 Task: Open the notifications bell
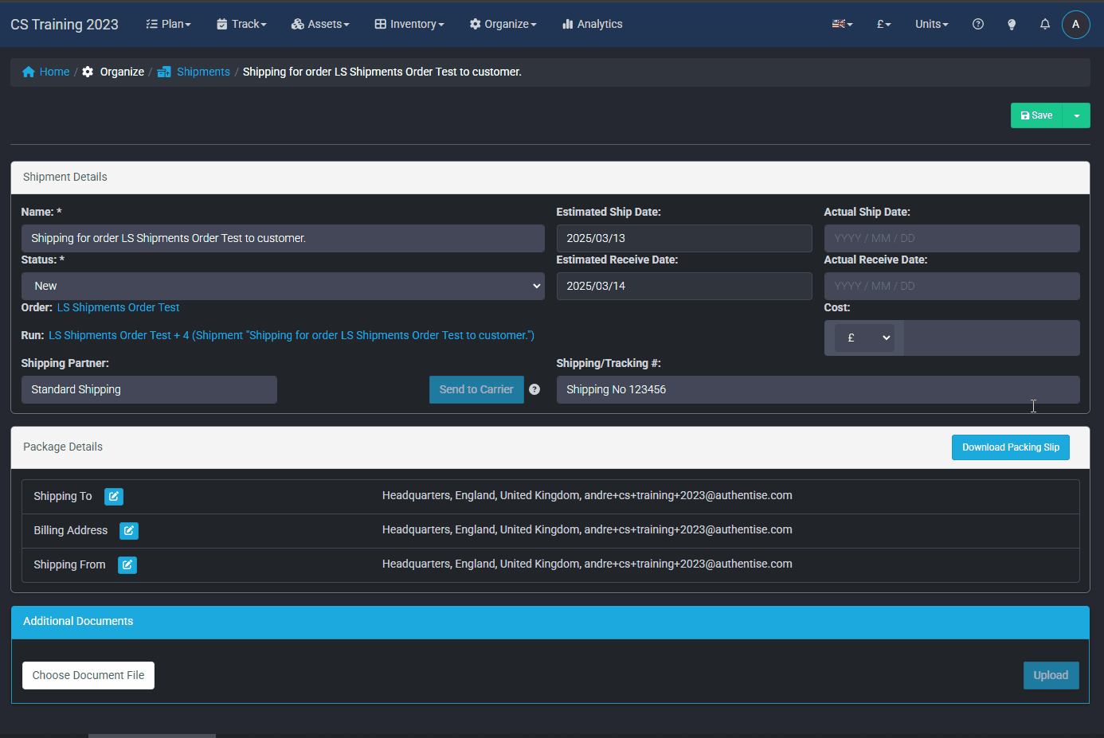[x=1045, y=25]
